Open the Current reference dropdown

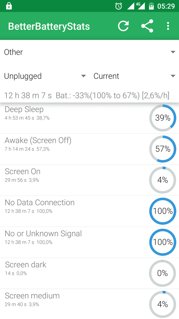134,76
